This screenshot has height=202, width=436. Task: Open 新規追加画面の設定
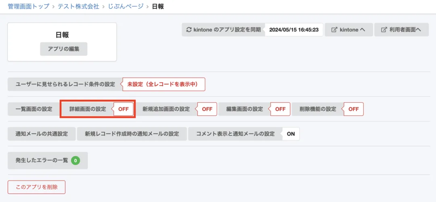point(166,109)
